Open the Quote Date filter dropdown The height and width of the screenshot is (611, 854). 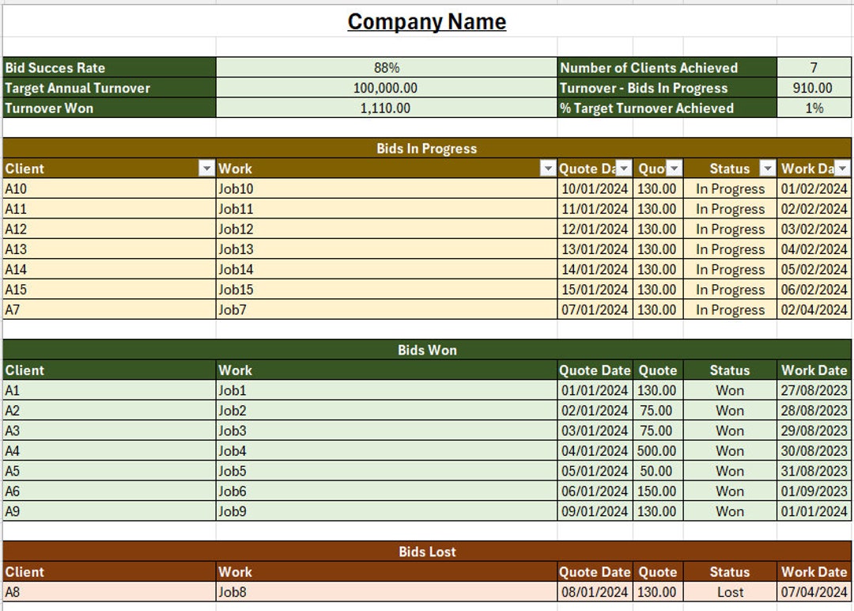[x=624, y=169]
